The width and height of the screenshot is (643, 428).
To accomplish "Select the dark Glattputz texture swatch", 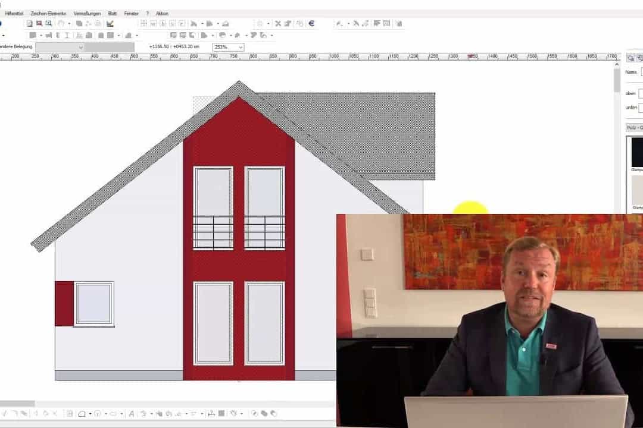I will tap(636, 152).
